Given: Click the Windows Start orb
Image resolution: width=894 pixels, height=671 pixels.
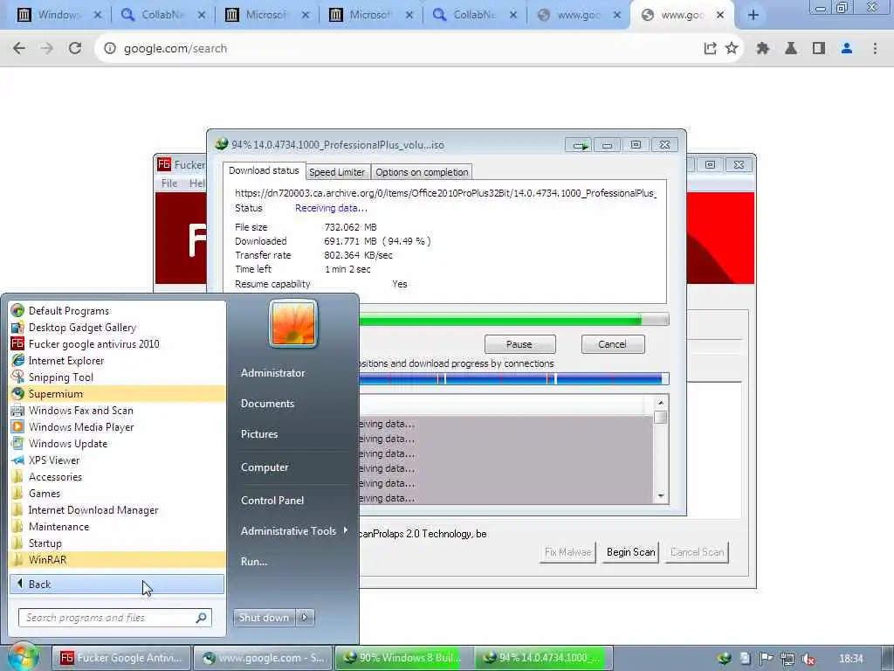Looking at the screenshot, I should click(23, 657).
